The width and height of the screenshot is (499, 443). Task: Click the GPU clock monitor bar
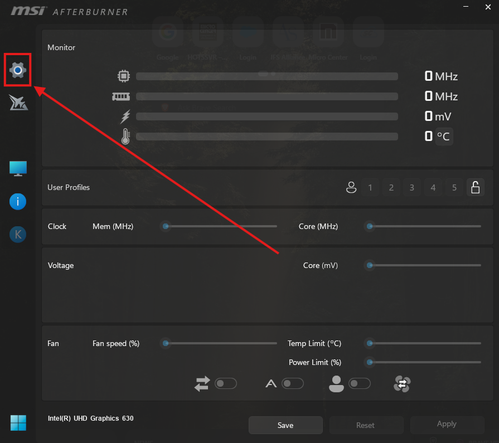coord(267,76)
